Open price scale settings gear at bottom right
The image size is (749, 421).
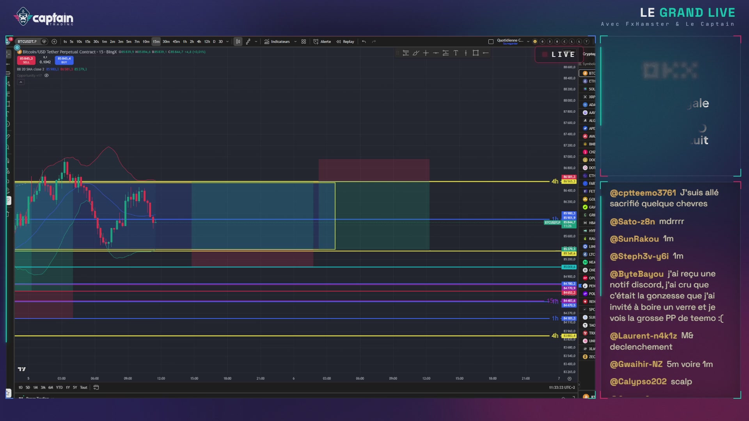pos(570,379)
